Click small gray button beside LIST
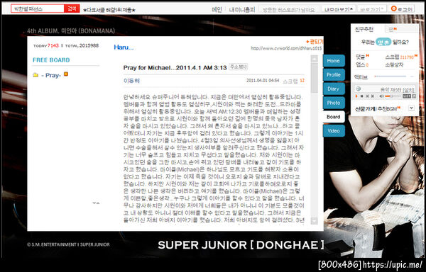The height and width of the screenshot is (272, 426). pos(414,96)
